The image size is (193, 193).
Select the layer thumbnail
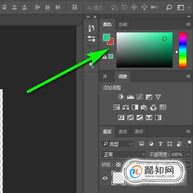[118, 178]
